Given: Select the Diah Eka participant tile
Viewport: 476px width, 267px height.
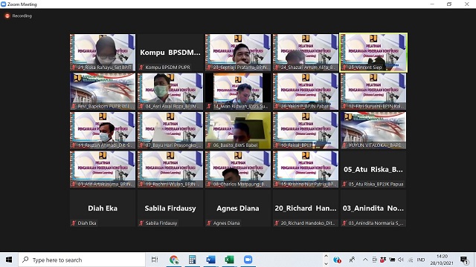Looking at the screenshot, I should pos(103,208).
